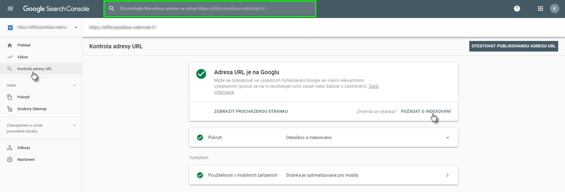
Task: Click the search magnifier icon in top bar
Action: (111, 9)
